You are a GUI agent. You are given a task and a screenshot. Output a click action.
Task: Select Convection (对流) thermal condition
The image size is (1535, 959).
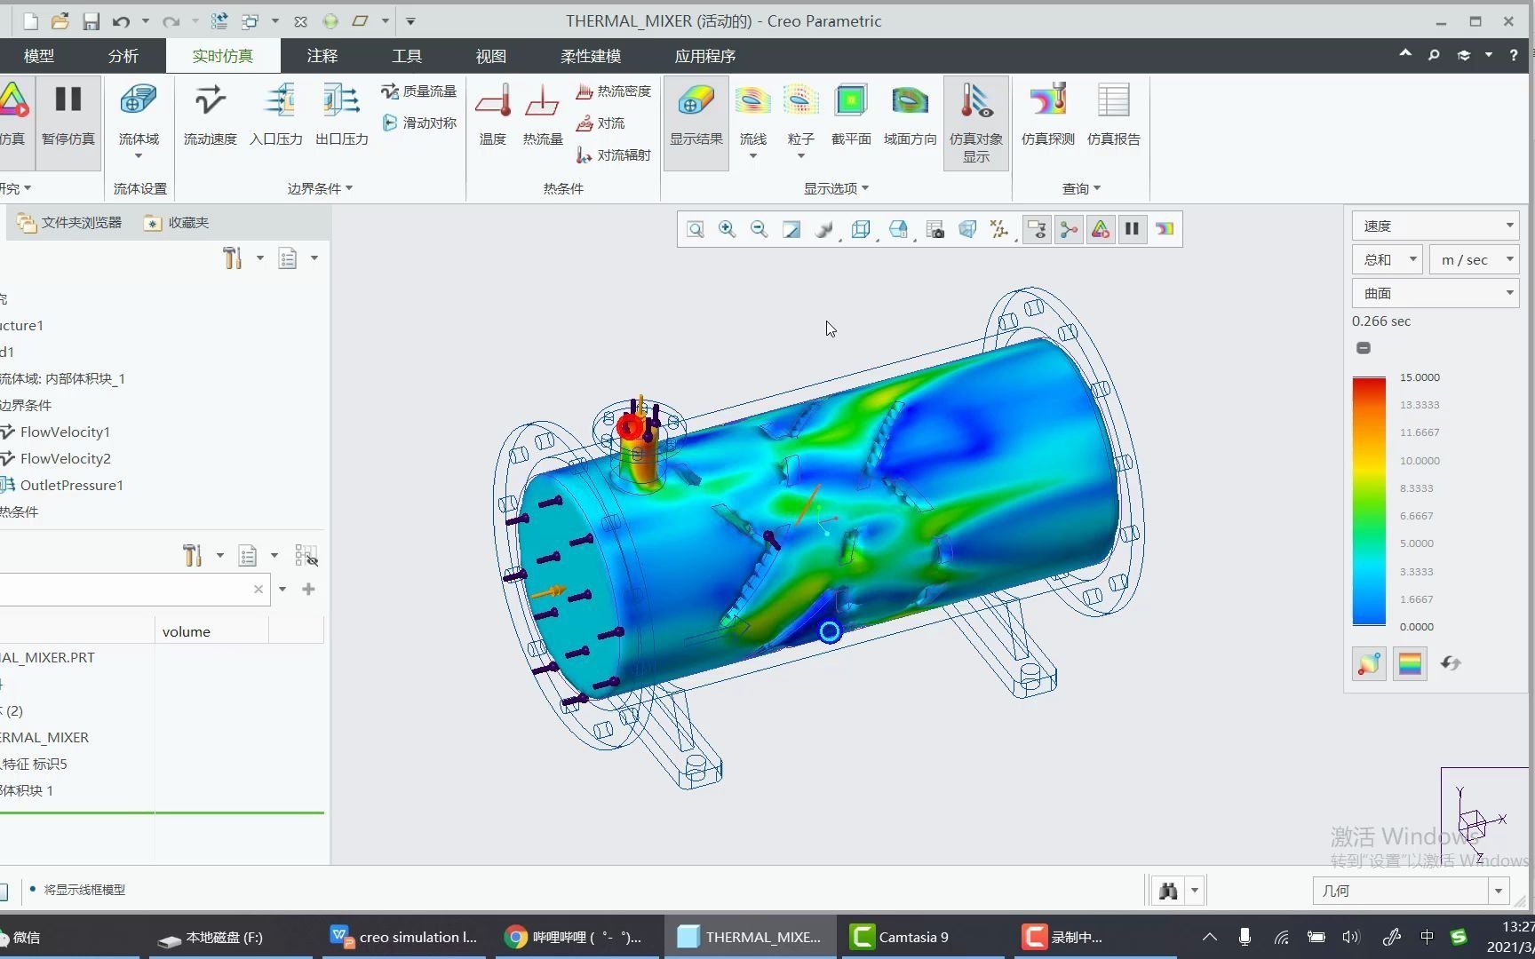(600, 123)
